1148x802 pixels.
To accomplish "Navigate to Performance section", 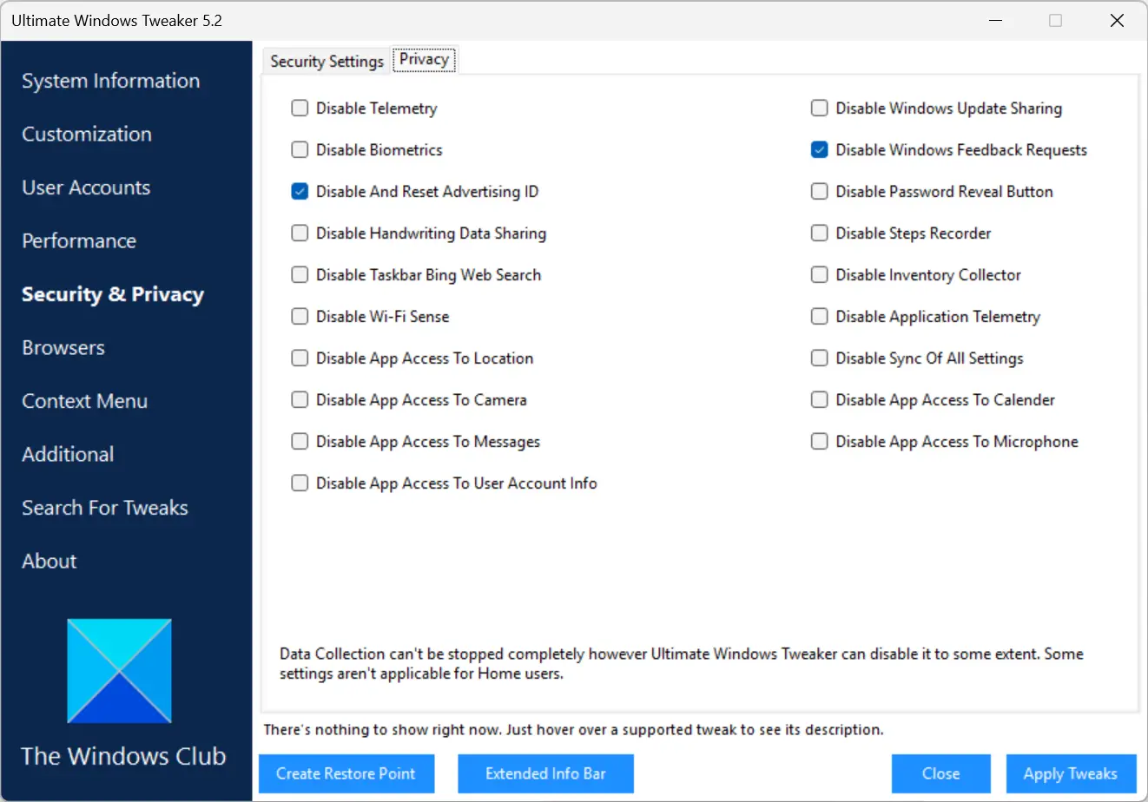I will (79, 241).
